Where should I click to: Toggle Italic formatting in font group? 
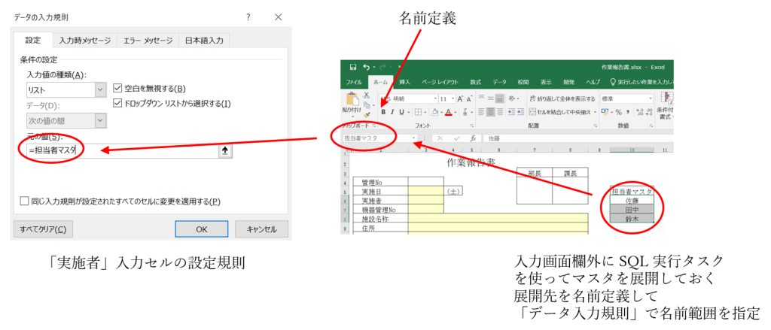(392, 112)
